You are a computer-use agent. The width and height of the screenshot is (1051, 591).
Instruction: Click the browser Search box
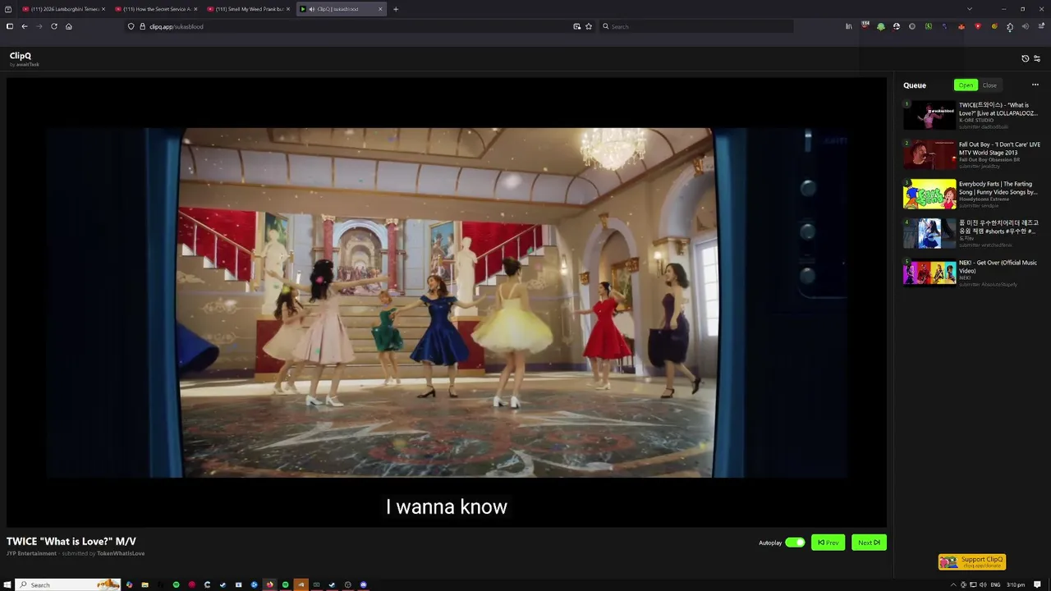696,26
